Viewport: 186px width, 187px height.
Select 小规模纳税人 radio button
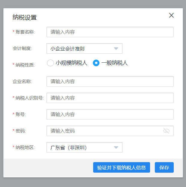[50, 63]
